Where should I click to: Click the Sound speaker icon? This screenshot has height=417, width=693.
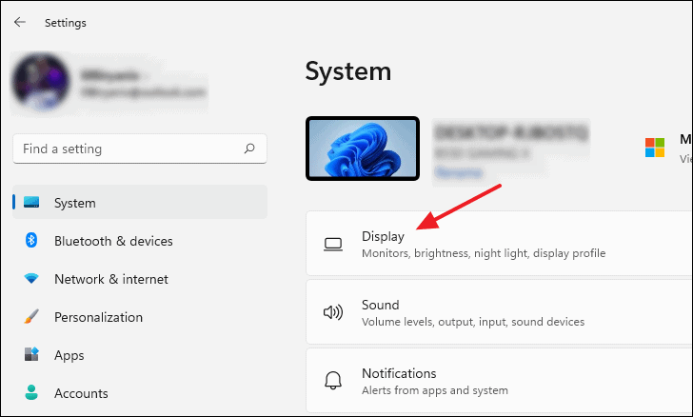333,312
